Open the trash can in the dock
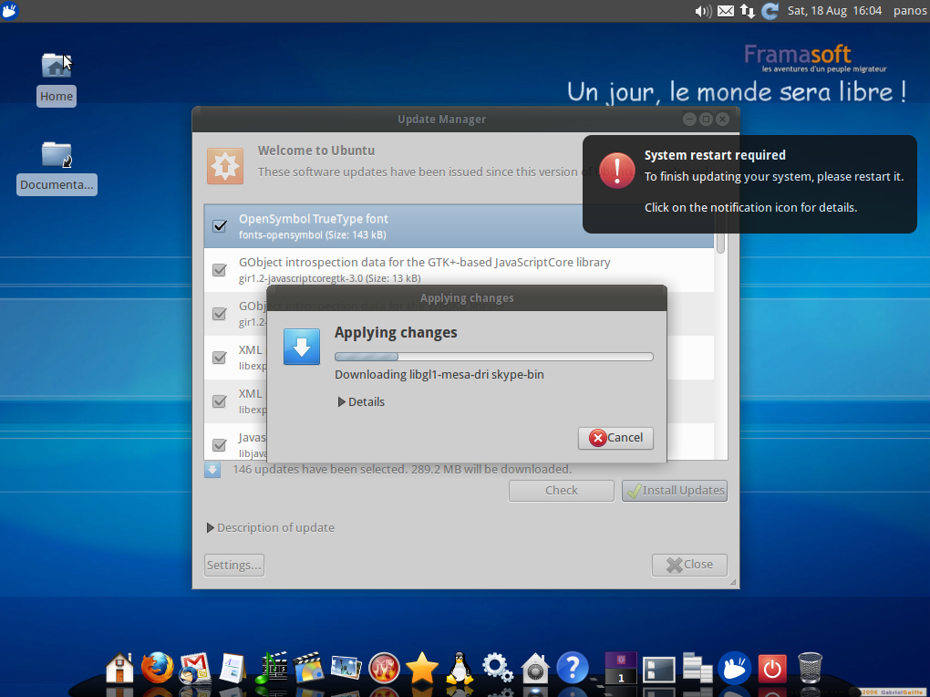Viewport: 930px width, 697px height. tap(810, 668)
